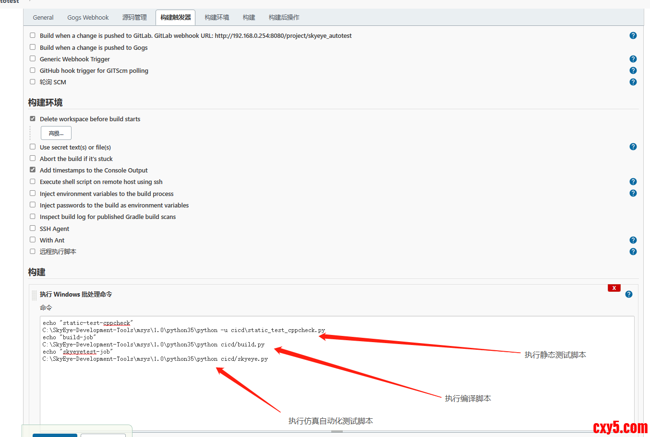
Task: Open help for Windows batch command step
Action: point(628,294)
